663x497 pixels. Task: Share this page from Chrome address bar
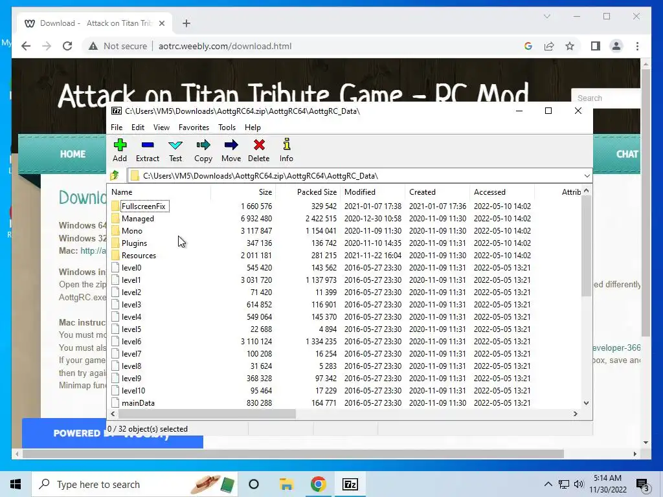(x=549, y=46)
